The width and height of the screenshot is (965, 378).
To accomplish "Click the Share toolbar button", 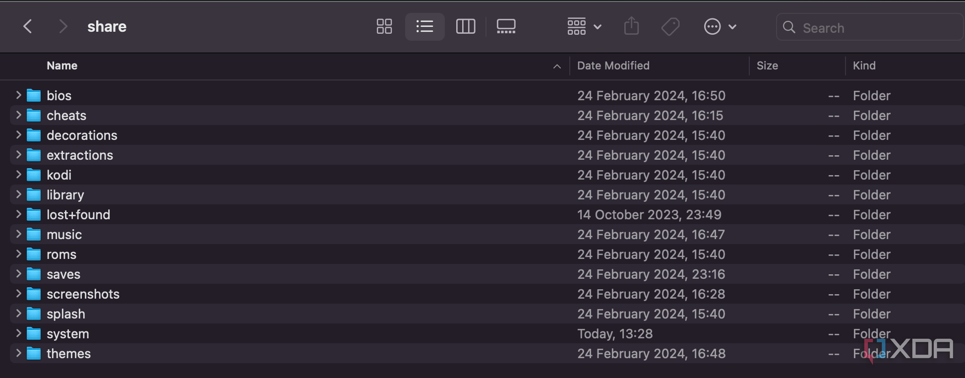I will point(631,26).
